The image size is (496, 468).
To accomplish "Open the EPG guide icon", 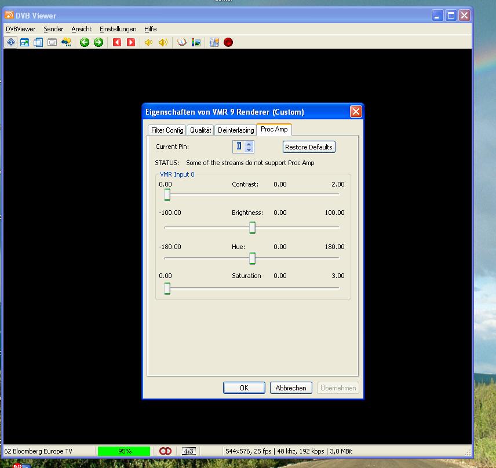I will (66, 42).
